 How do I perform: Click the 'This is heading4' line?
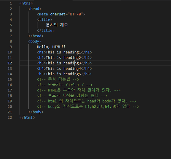[x=64, y=69]
